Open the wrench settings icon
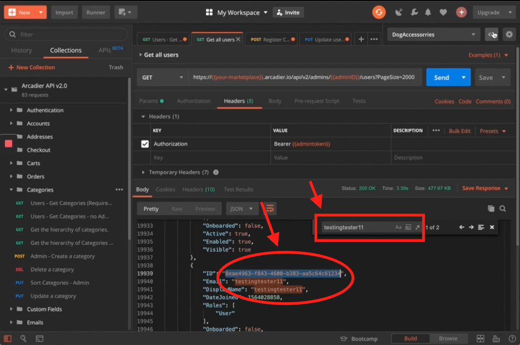This screenshot has width=520, height=345. pos(414,12)
